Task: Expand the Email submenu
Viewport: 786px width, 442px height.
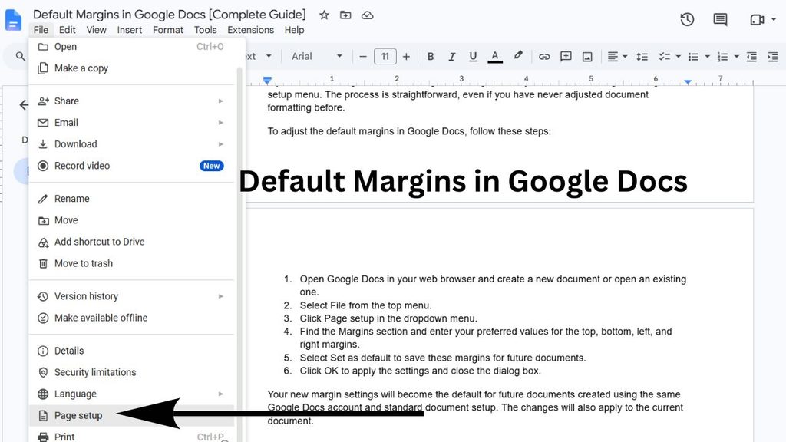Action: pos(131,122)
